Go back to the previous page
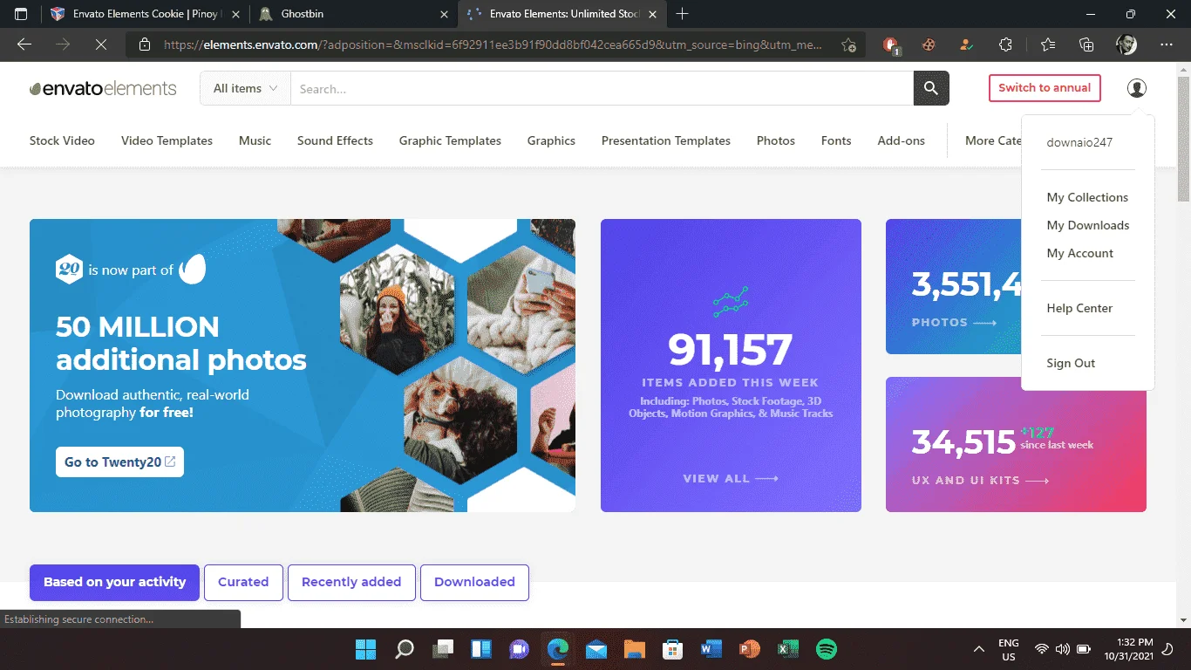 click(24, 44)
